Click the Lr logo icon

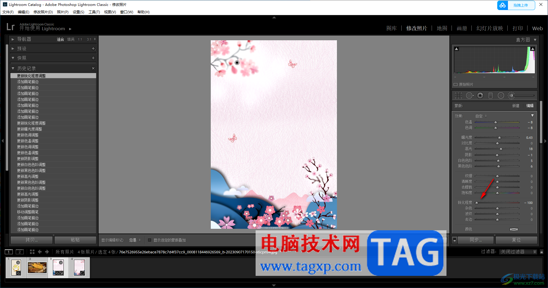pos(10,27)
